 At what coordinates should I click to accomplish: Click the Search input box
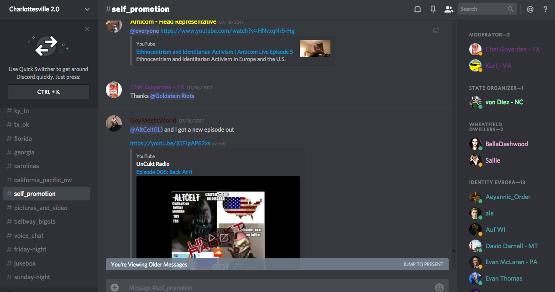tap(482, 9)
